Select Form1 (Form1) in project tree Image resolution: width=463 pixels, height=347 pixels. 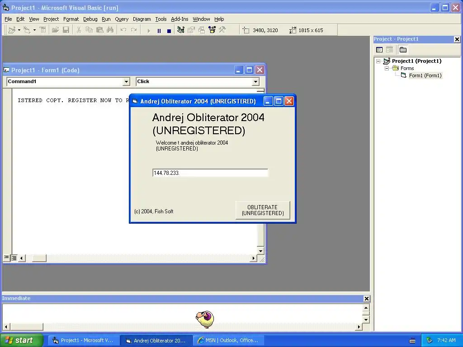tap(425, 75)
